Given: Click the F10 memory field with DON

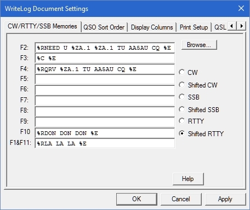Looking at the screenshot, I should (x=105, y=133).
